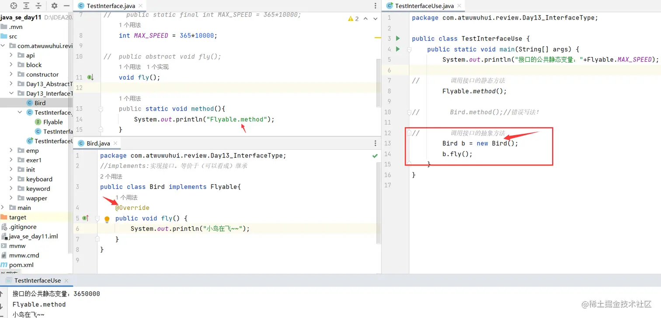Expand the keyboard package
The height and width of the screenshot is (318, 661).
point(11,179)
